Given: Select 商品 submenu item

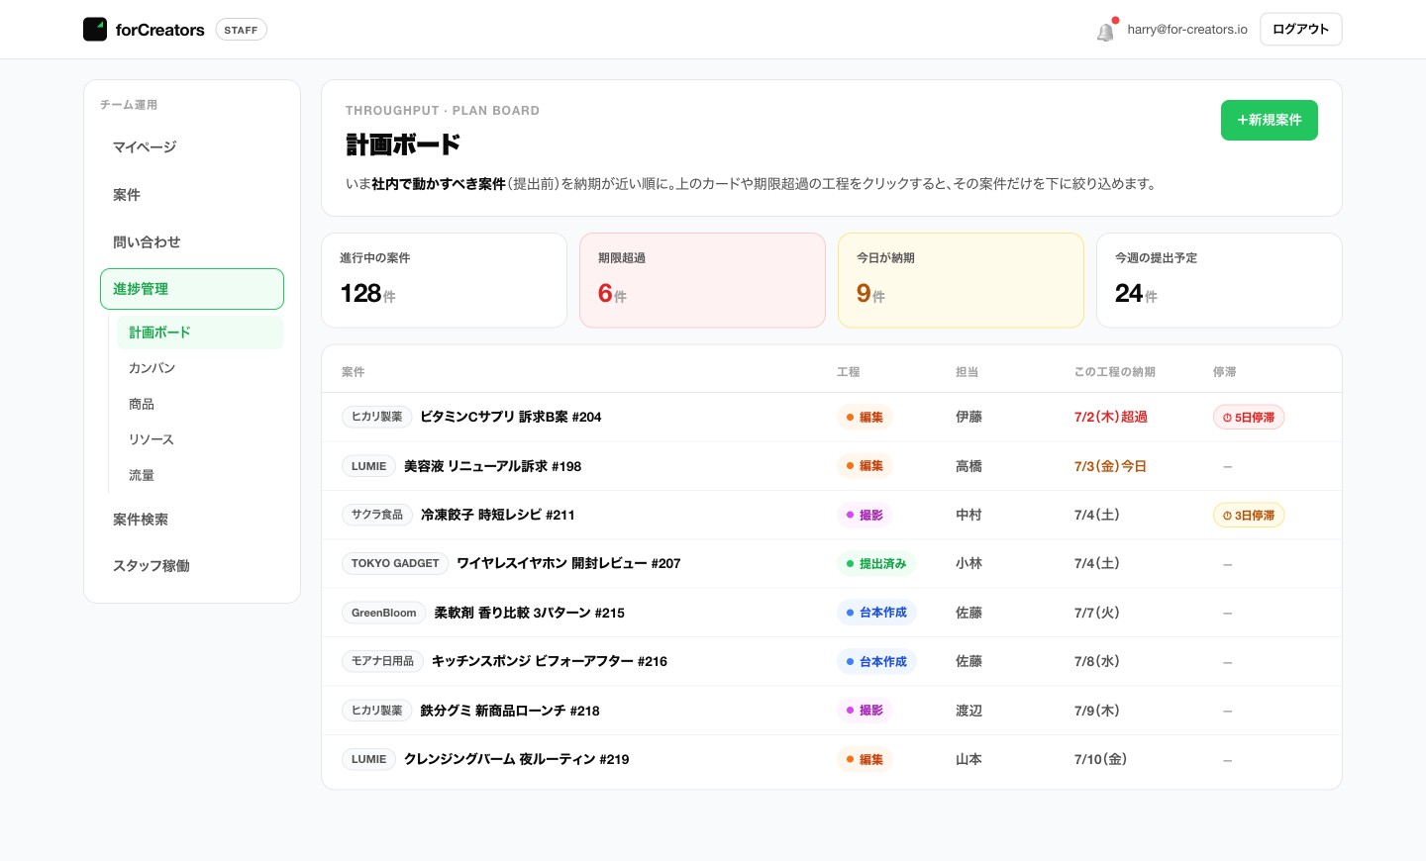Looking at the screenshot, I should [200, 404].
